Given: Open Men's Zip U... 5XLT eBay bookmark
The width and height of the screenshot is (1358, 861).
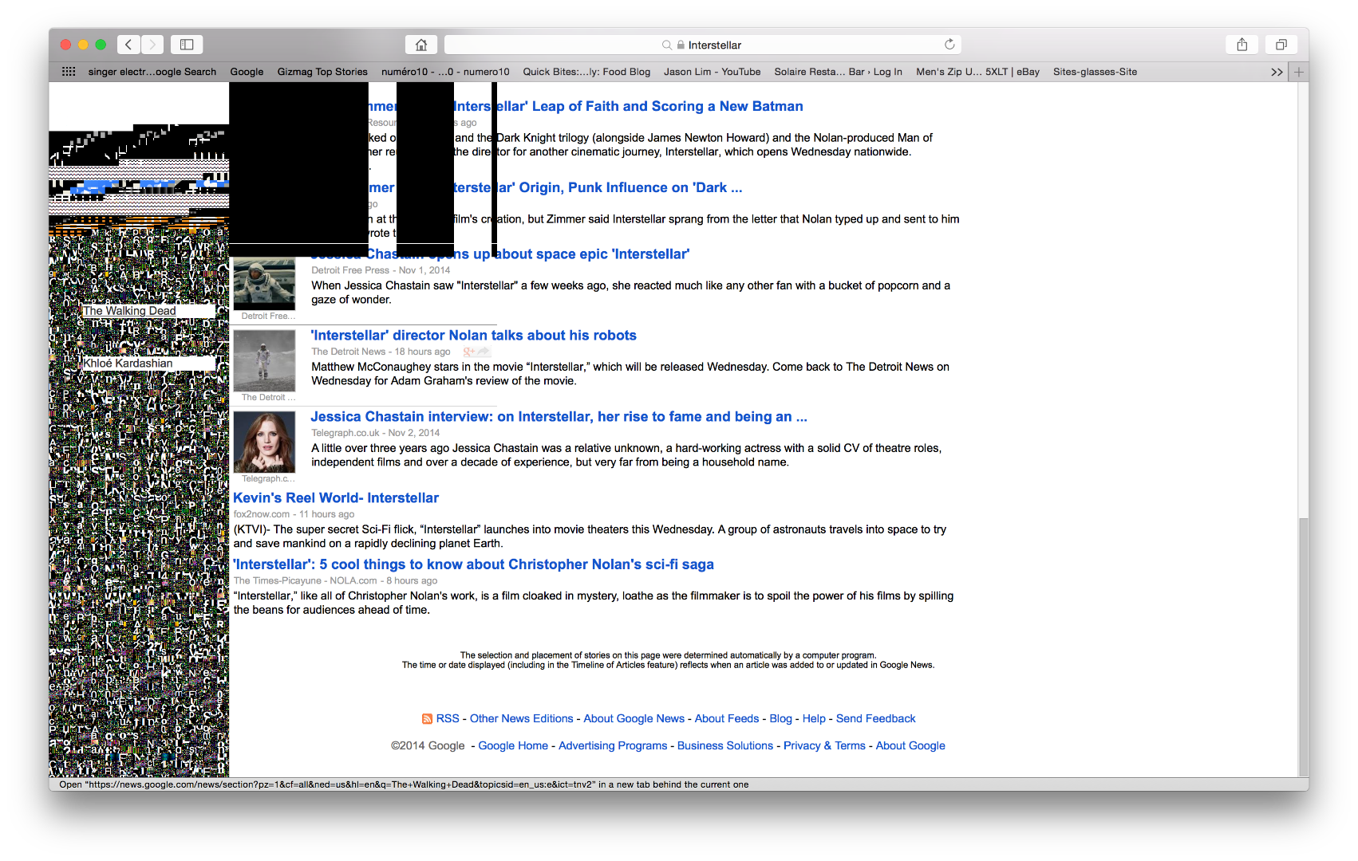Looking at the screenshot, I should pyautogui.click(x=977, y=72).
